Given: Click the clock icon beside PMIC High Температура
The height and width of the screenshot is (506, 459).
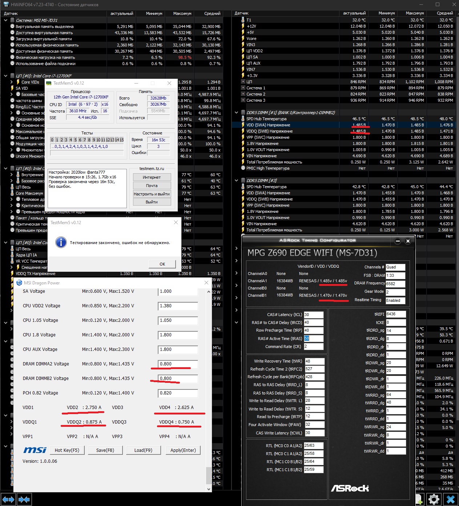Looking at the screenshot, I should click(x=243, y=168).
